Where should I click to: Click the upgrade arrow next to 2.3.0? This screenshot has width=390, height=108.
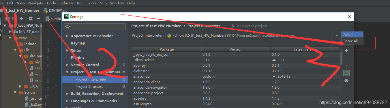coord(274,60)
